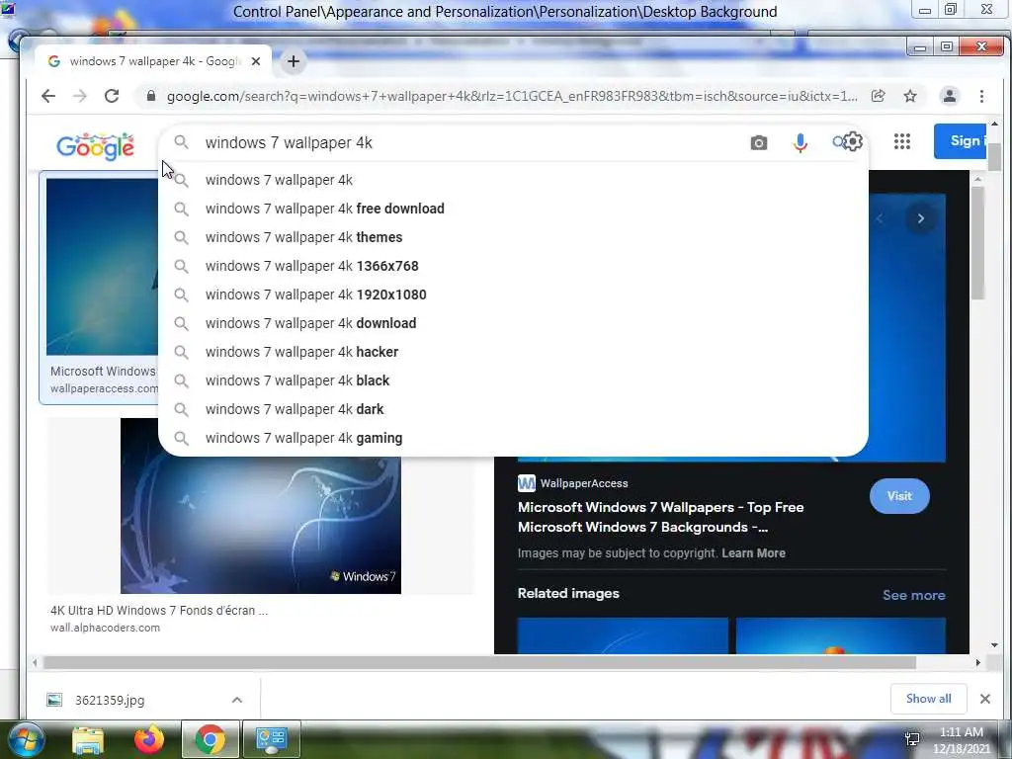Close the windows 7 wallpaper 4k tab
The image size is (1012, 759).
256,61
